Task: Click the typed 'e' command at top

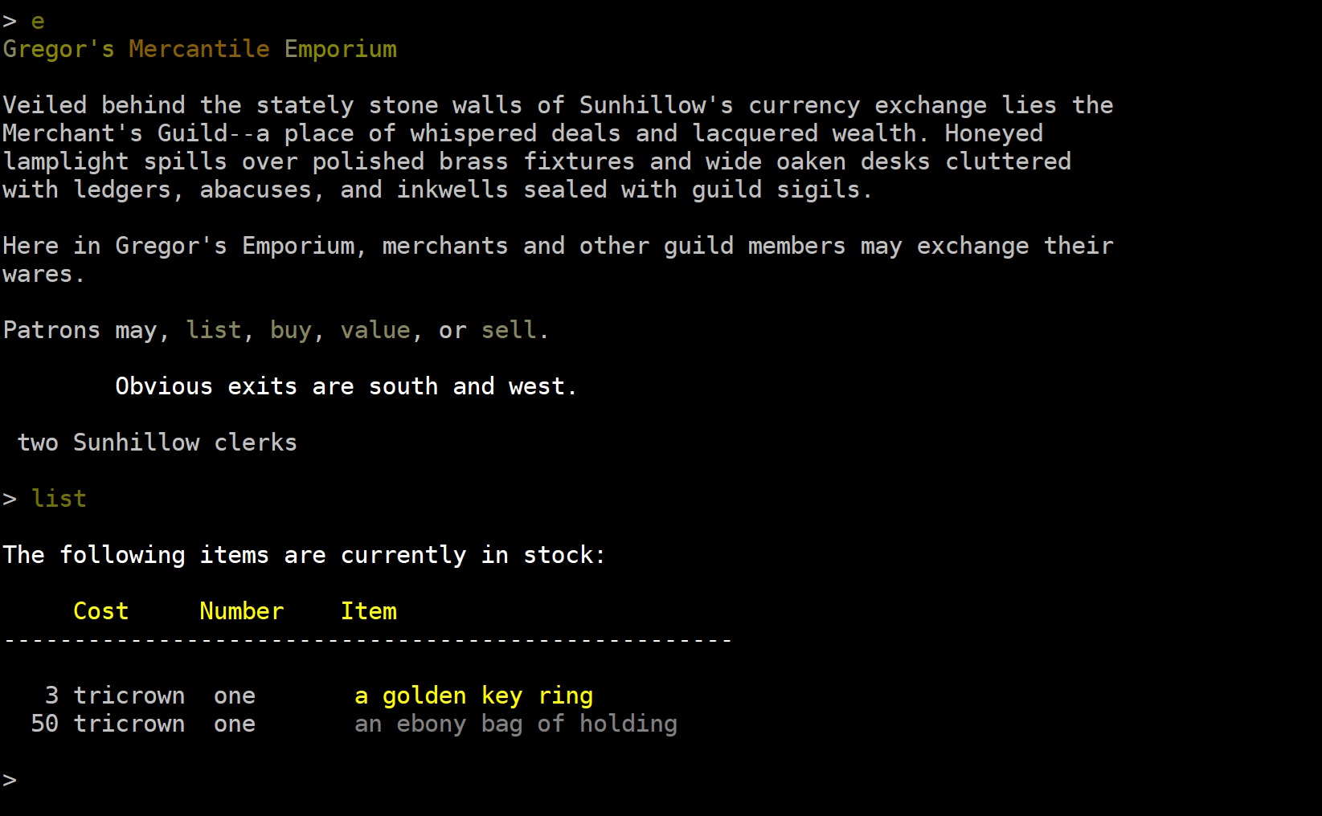Action: 38,22
